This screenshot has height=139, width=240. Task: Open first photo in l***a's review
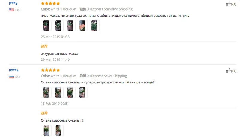pyautogui.click(x=46, y=26)
